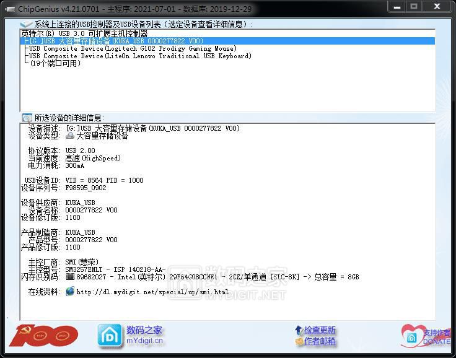The width and height of the screenshot is (456, 358).
Task: Click the flash chip icon beside 89682027
Action: click(x=70, y=277)
